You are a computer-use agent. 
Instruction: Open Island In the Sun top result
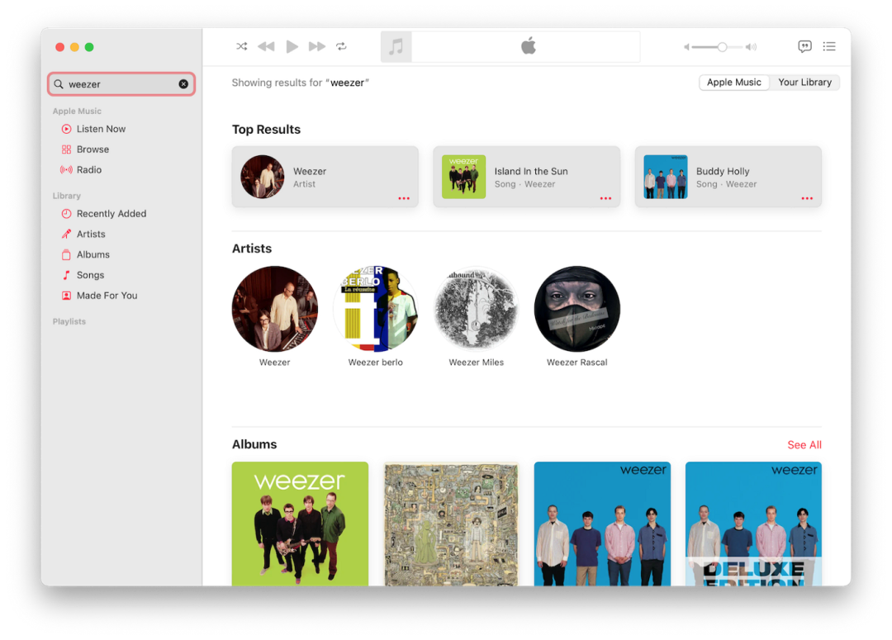click(526, 177)
